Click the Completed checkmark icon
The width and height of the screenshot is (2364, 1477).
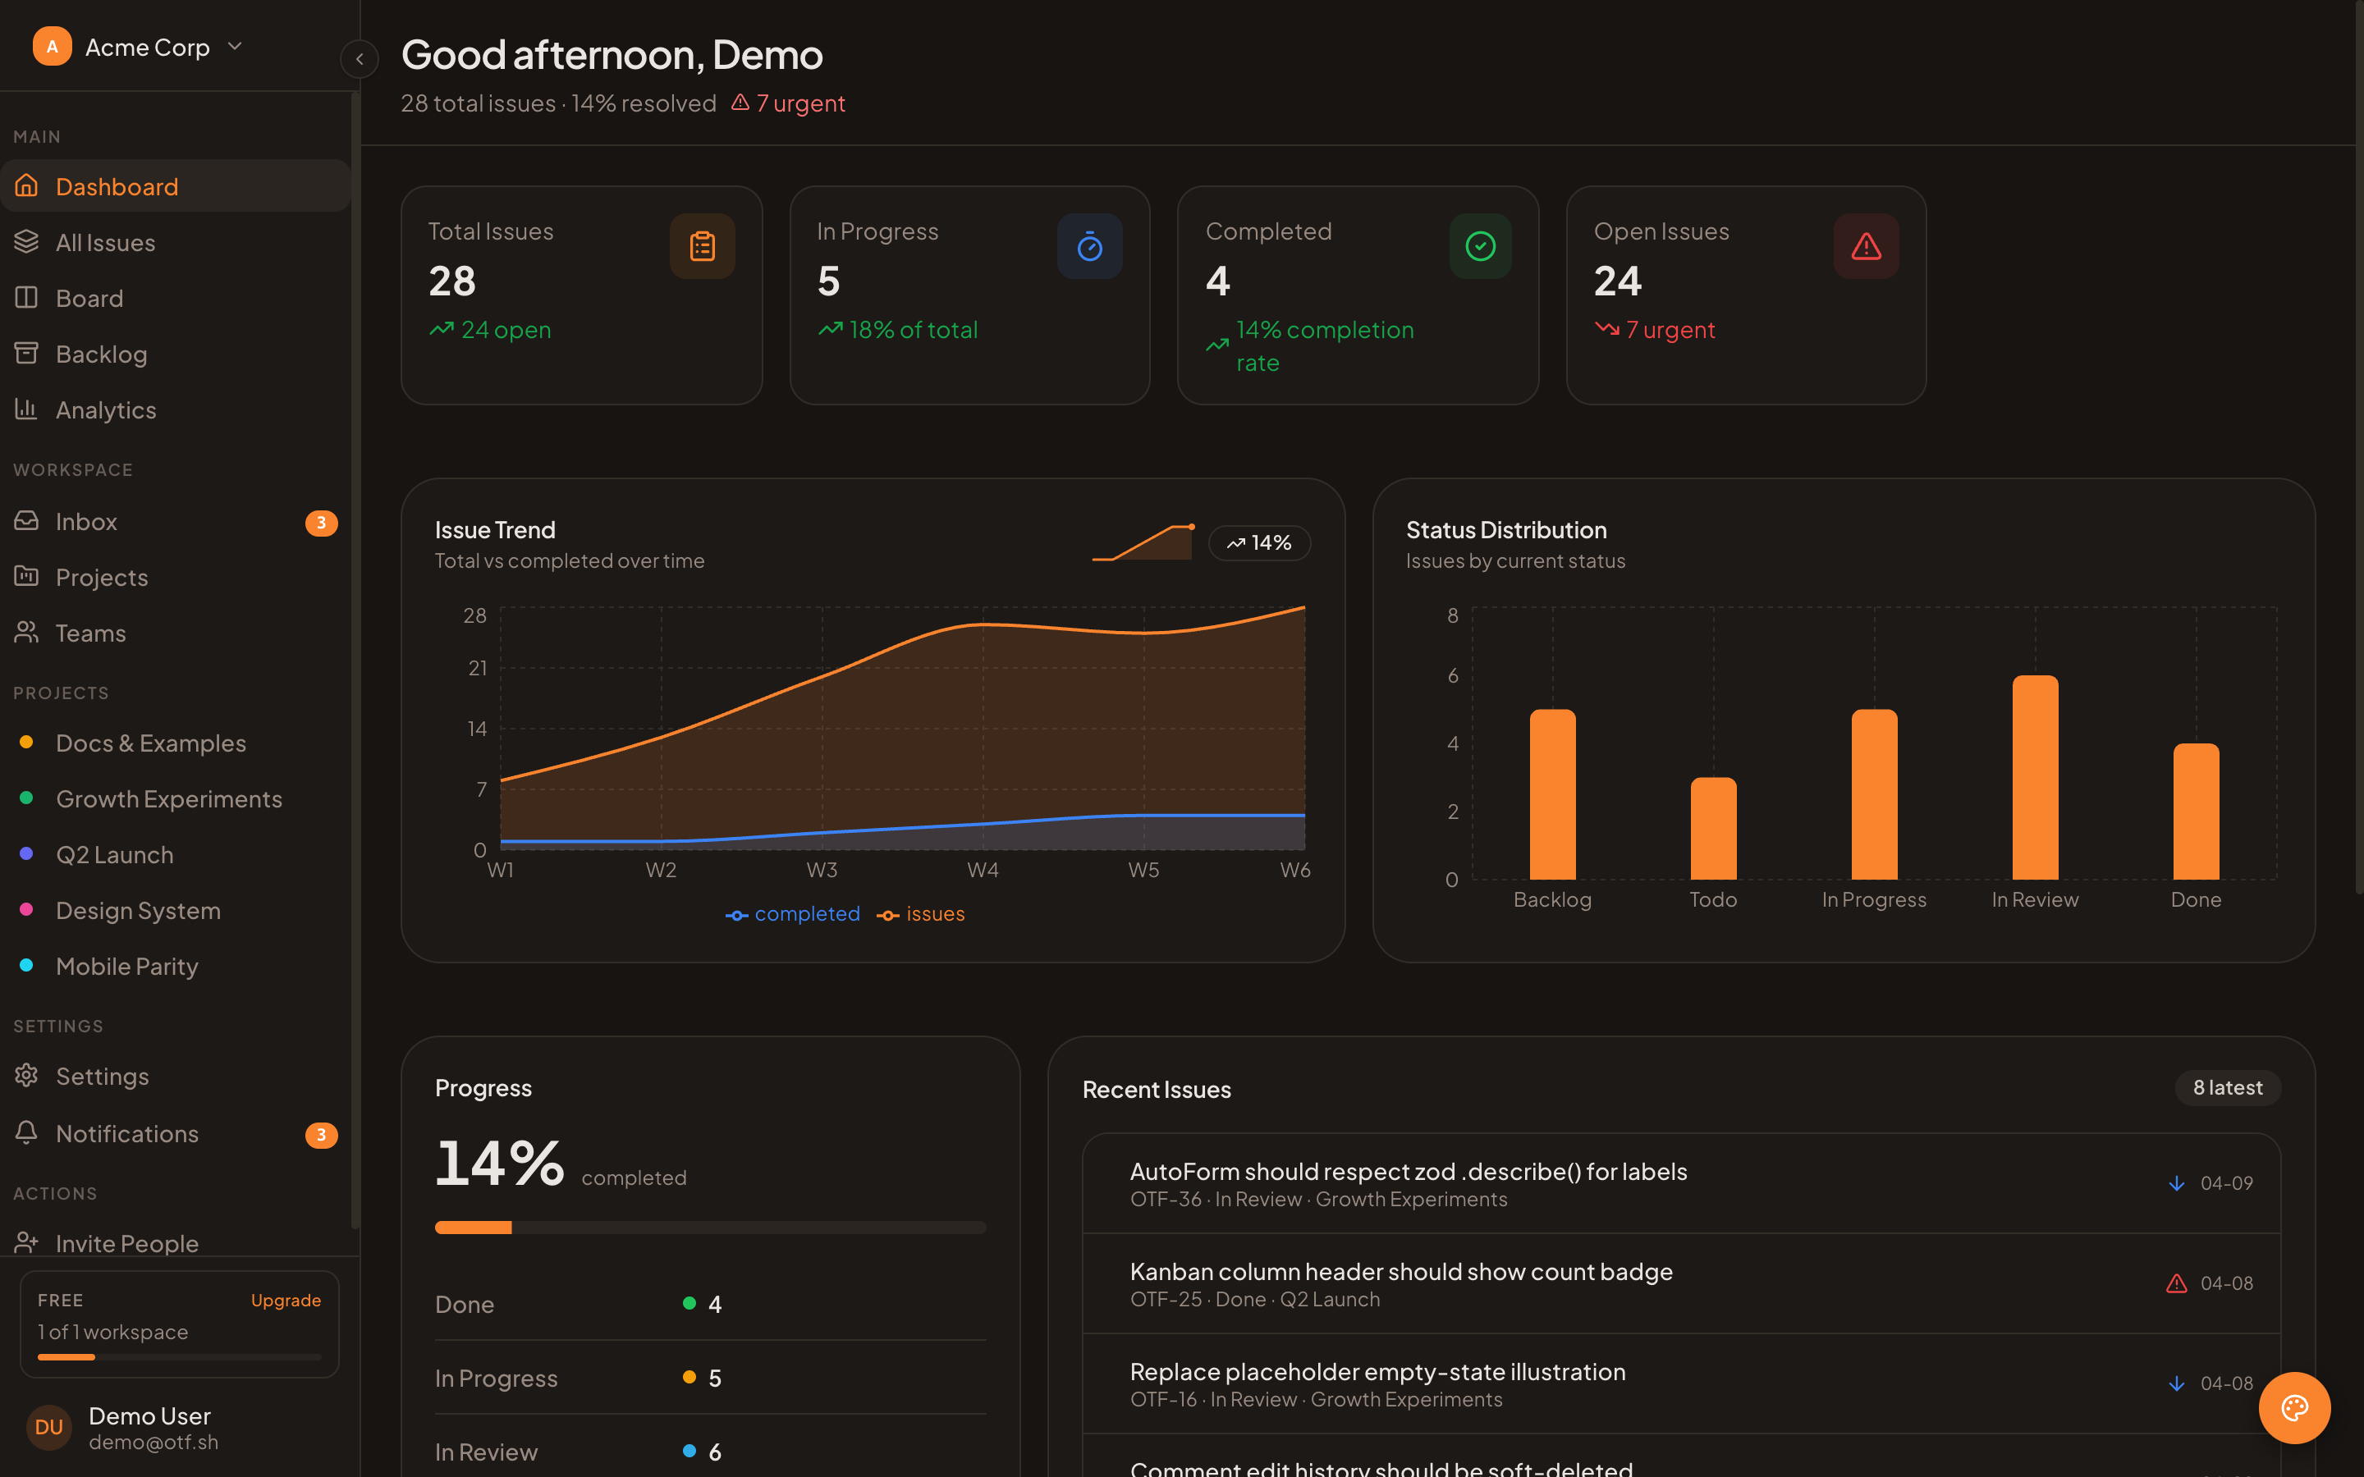[x=1480, y=246]
